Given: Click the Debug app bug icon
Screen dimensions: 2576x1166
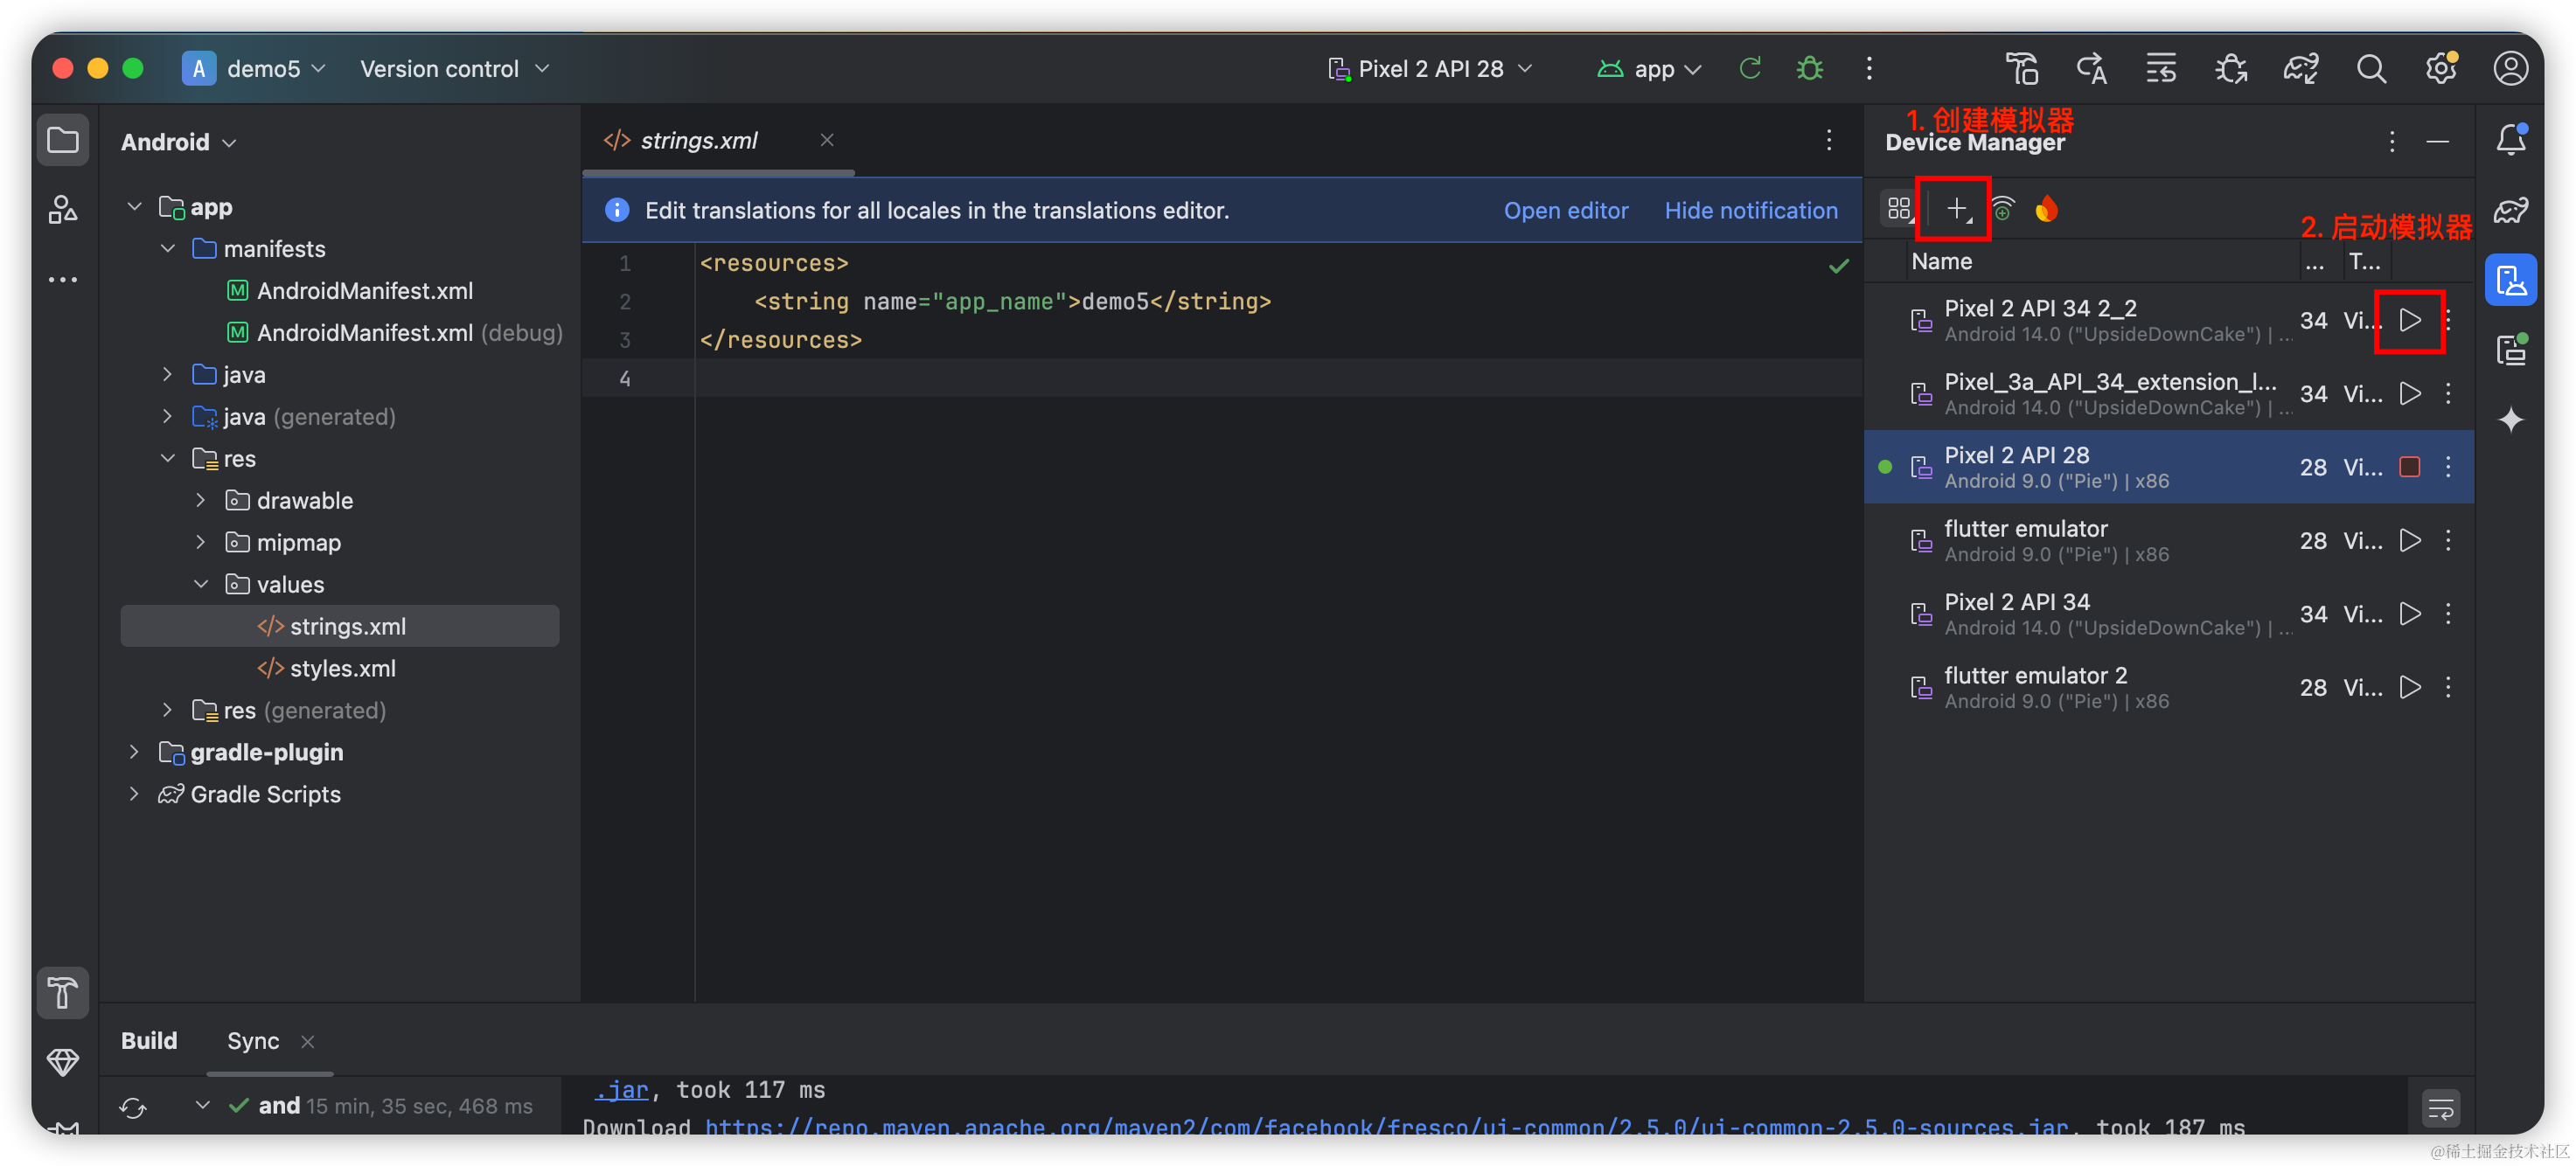Looking at the screenshot, I should (x=1809, y=69).
